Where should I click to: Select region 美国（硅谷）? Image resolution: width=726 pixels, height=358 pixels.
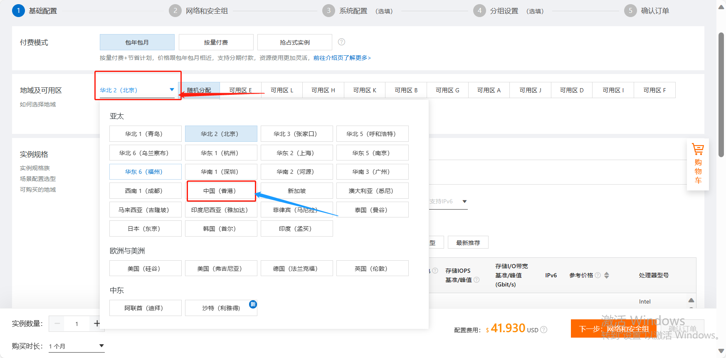[146, 269]
